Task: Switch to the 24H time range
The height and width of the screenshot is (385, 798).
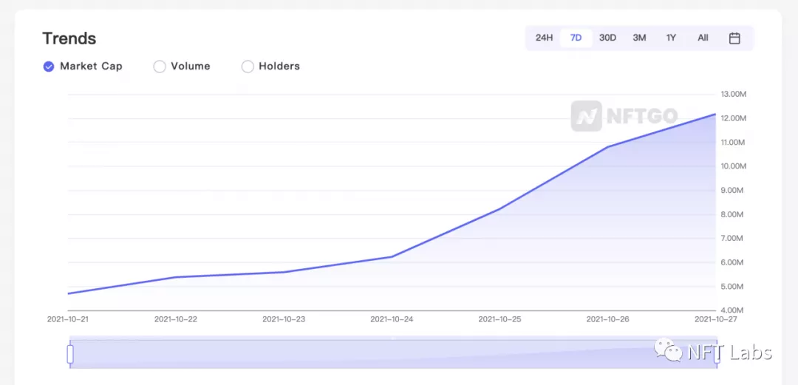Action: [x=544, y=38]
